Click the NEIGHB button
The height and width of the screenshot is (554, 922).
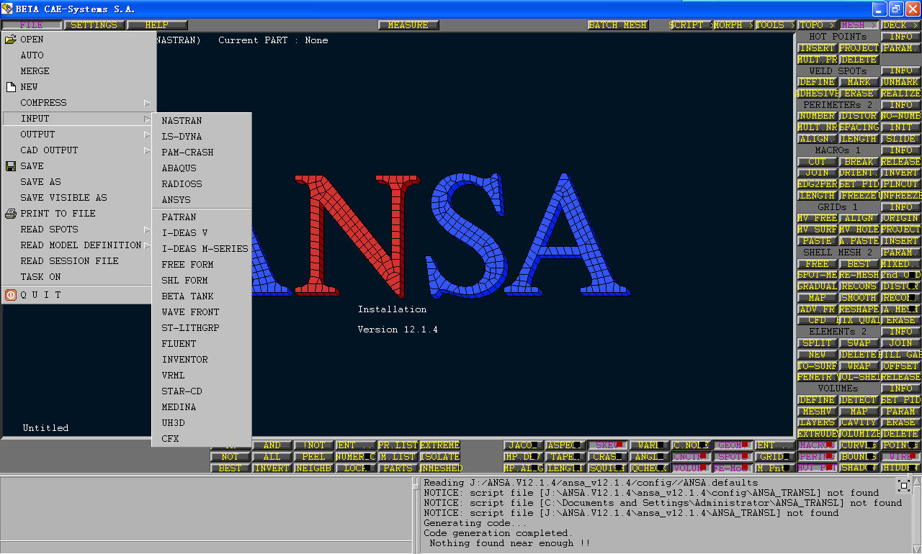(x=314, y=468)
